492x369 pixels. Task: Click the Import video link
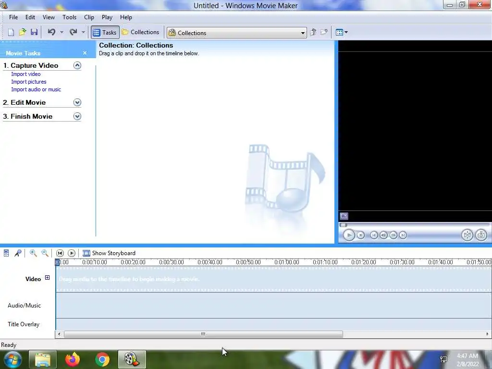pos(26,74)
